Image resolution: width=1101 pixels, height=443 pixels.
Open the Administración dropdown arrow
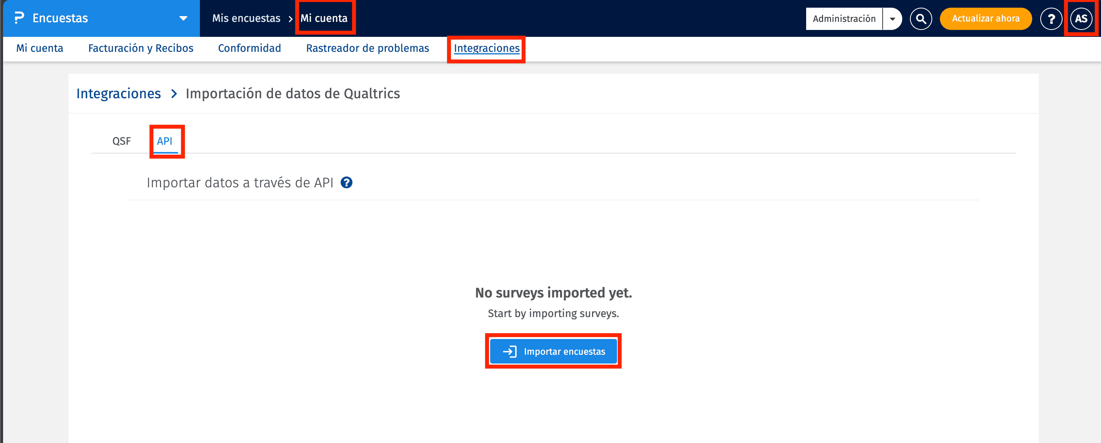click(x=892, y=18)
